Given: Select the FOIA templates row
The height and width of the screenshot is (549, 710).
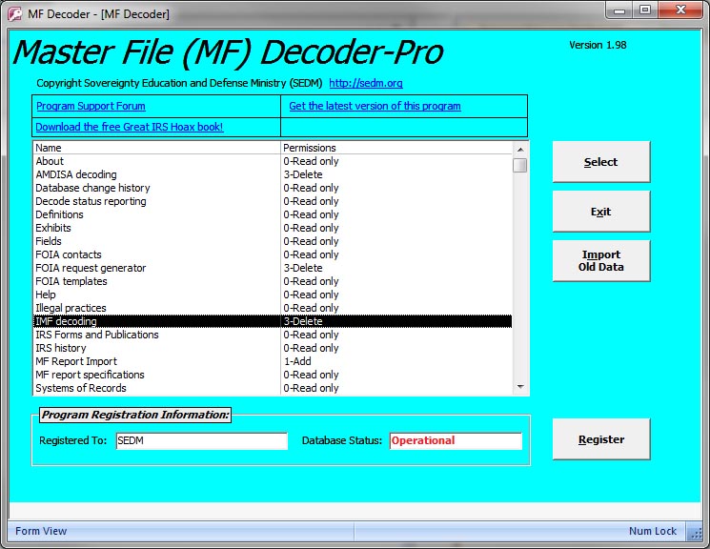Looking at the screenshot, I should coord(274,281).
